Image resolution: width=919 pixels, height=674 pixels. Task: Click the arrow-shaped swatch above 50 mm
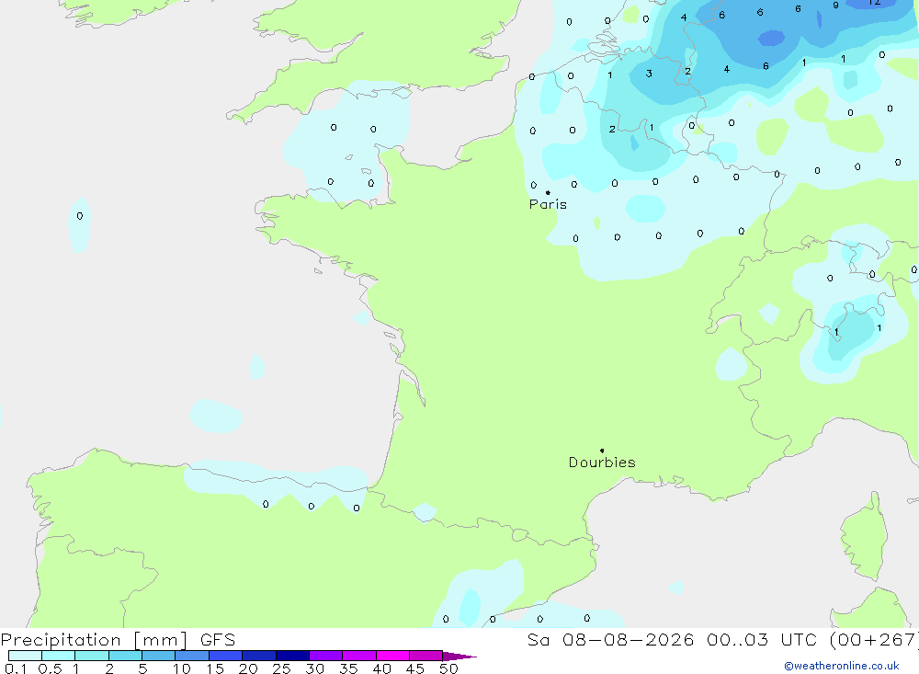click(459, 657)
